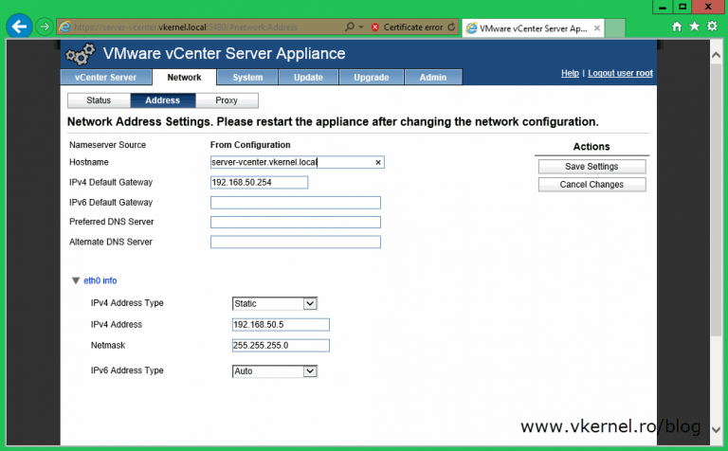Clear the Hostname field with X
The width and height of the screenshot is (728, 451).
pos(378,162)
